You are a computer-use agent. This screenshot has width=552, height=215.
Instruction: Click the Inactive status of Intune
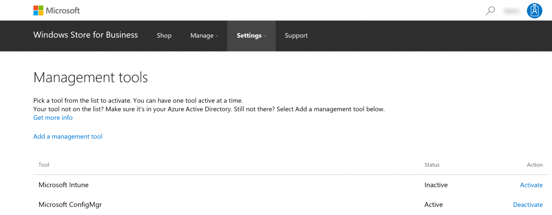[x=436, y=185]
